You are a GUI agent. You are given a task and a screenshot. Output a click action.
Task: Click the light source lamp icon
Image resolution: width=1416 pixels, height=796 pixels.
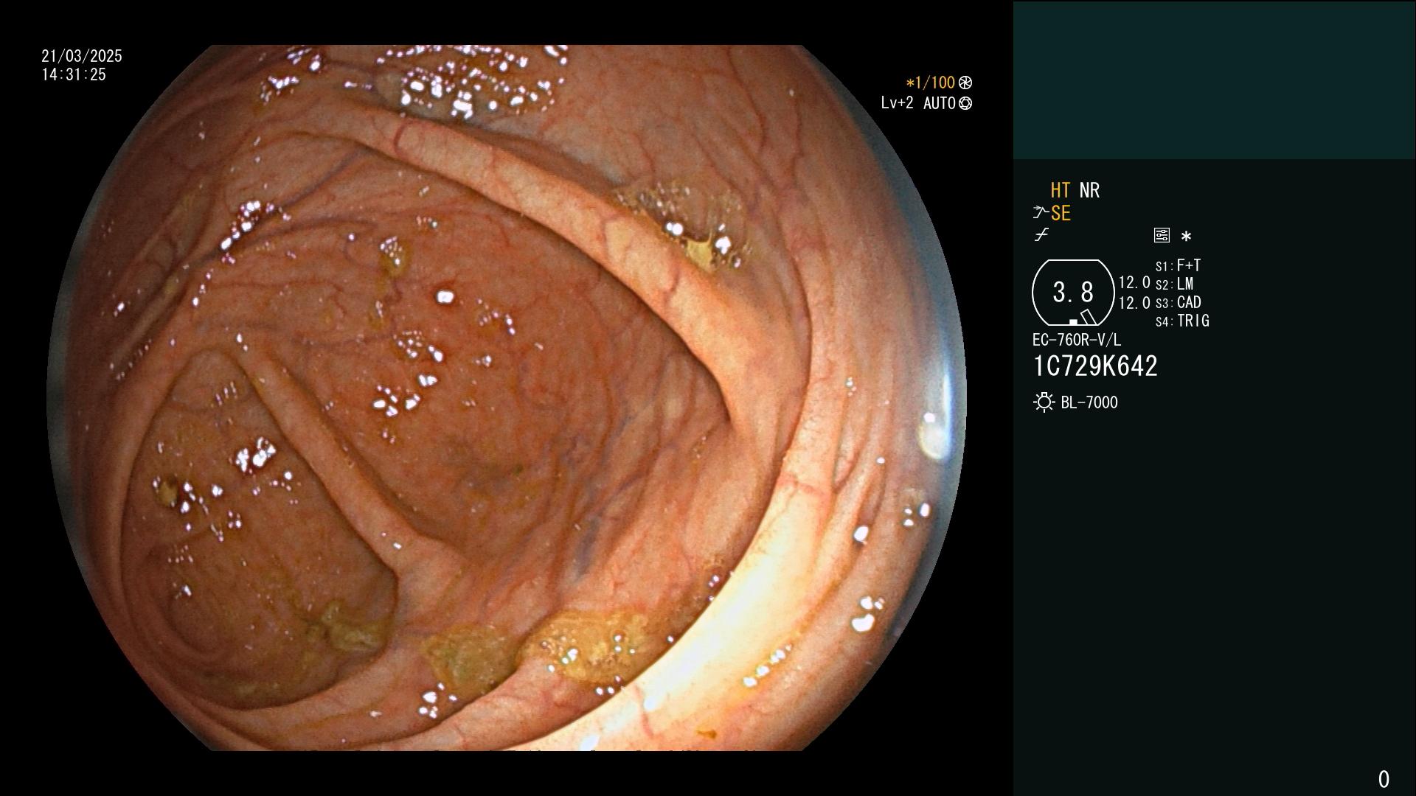(1044, 402)
